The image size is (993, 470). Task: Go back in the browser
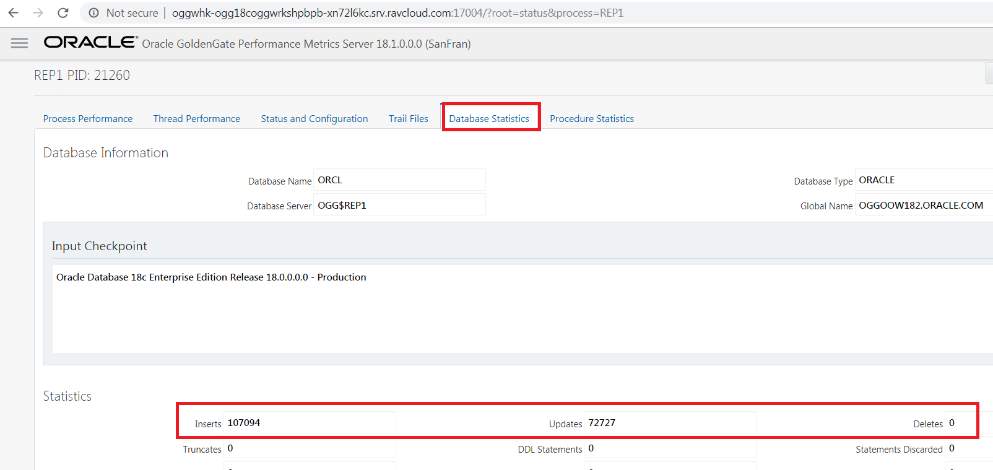[13, 12]
